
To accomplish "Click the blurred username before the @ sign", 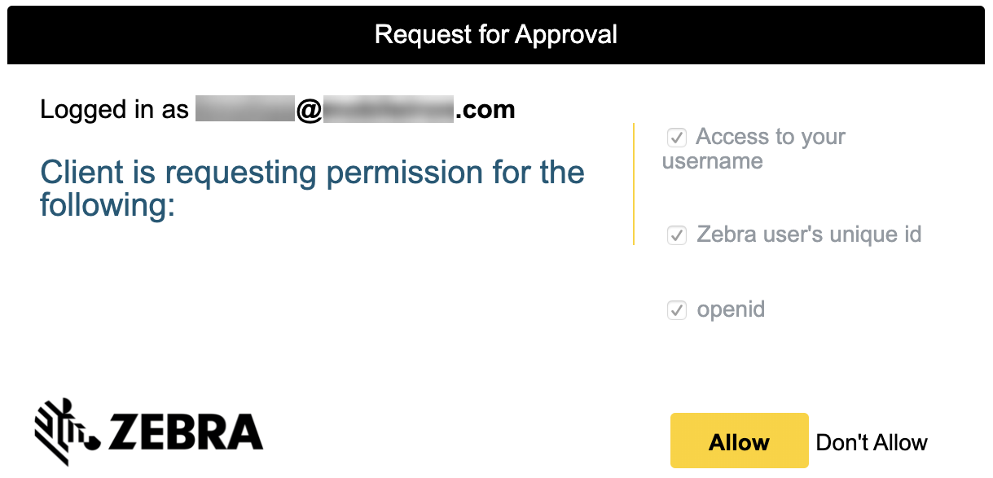I will (244, 108).
